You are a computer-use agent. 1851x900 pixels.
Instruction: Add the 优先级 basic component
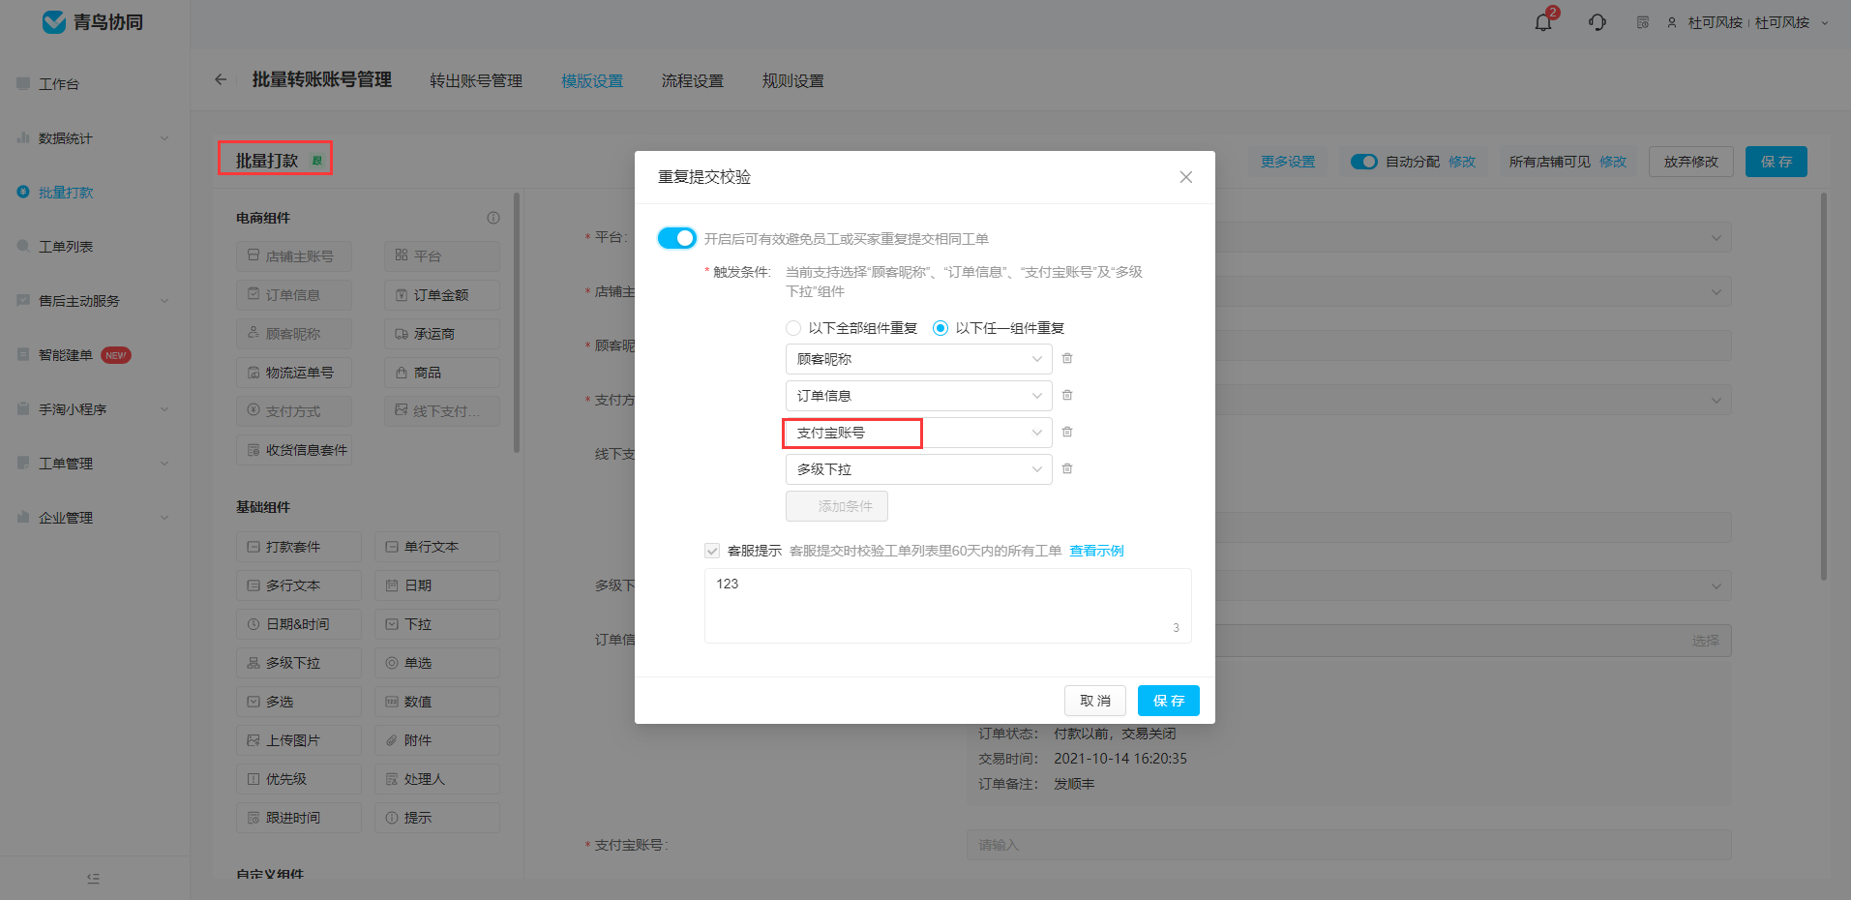tap(299, 779)
